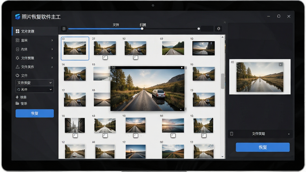The height and width of the screenshot is (172, 306).
Task: Open the folder icon item in sidebar
Action: click(x=17, y=103)
